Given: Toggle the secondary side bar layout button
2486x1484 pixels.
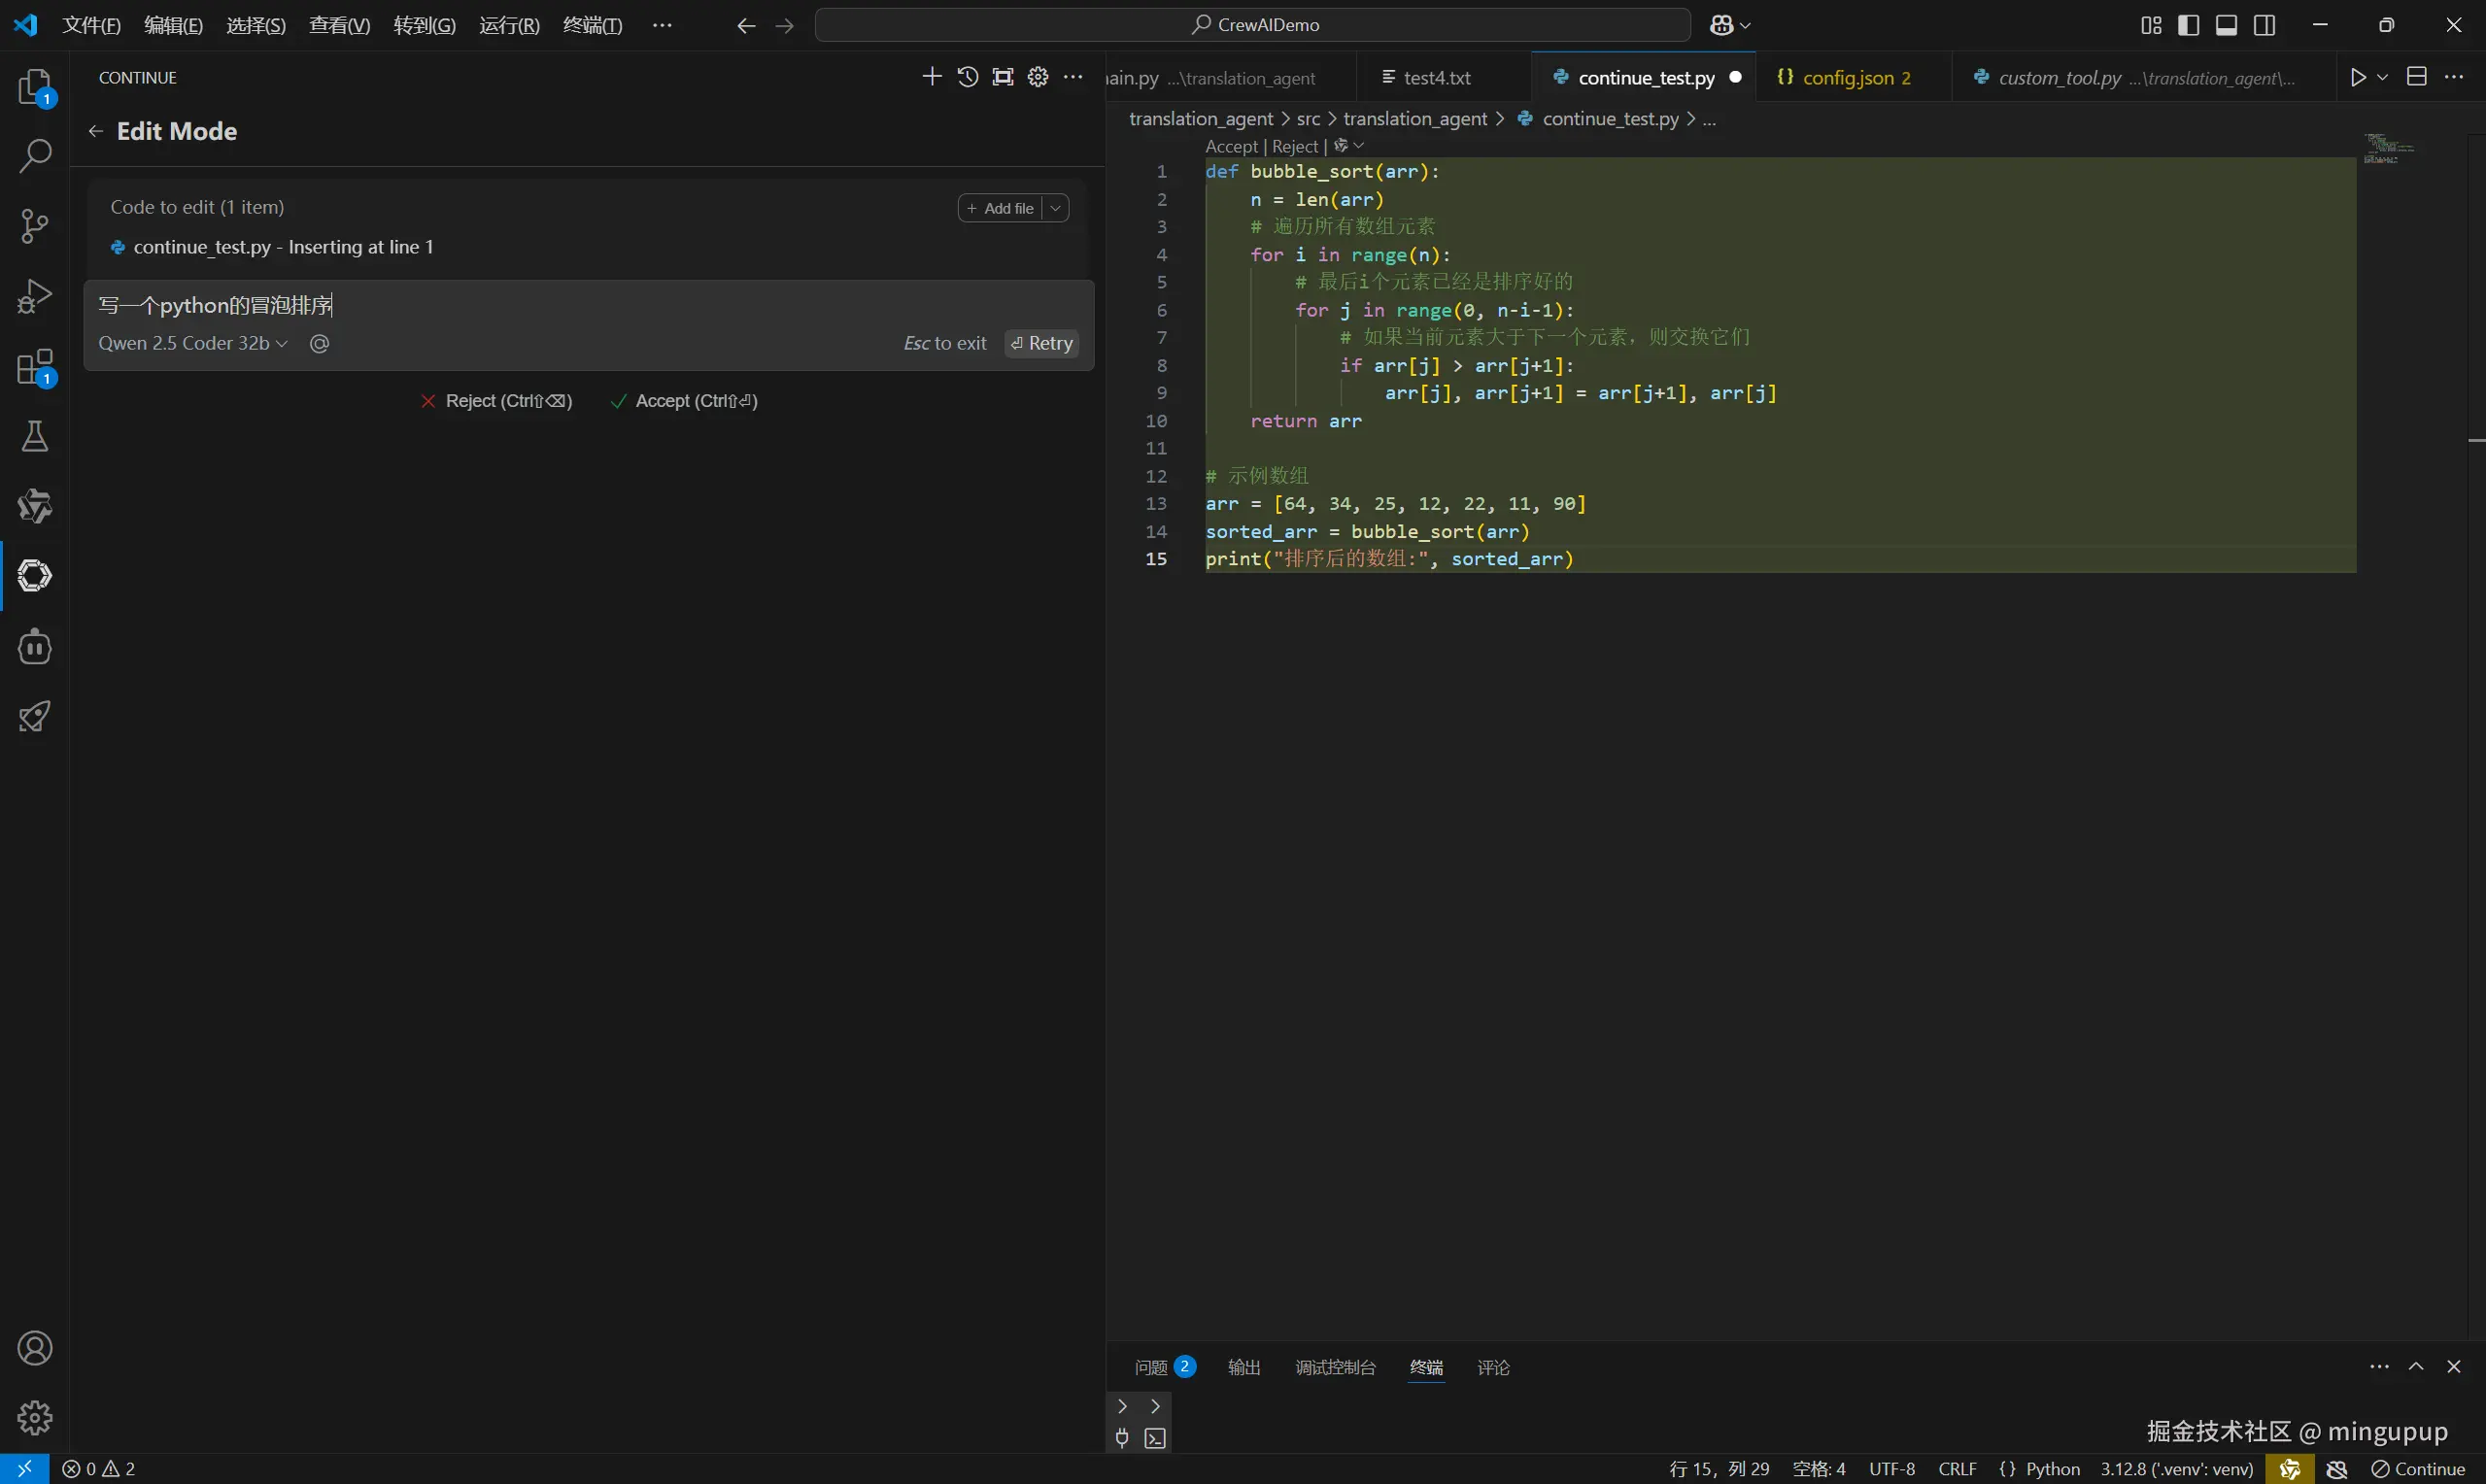Looking at the screenshot, I should click(x=2265, y=25).
